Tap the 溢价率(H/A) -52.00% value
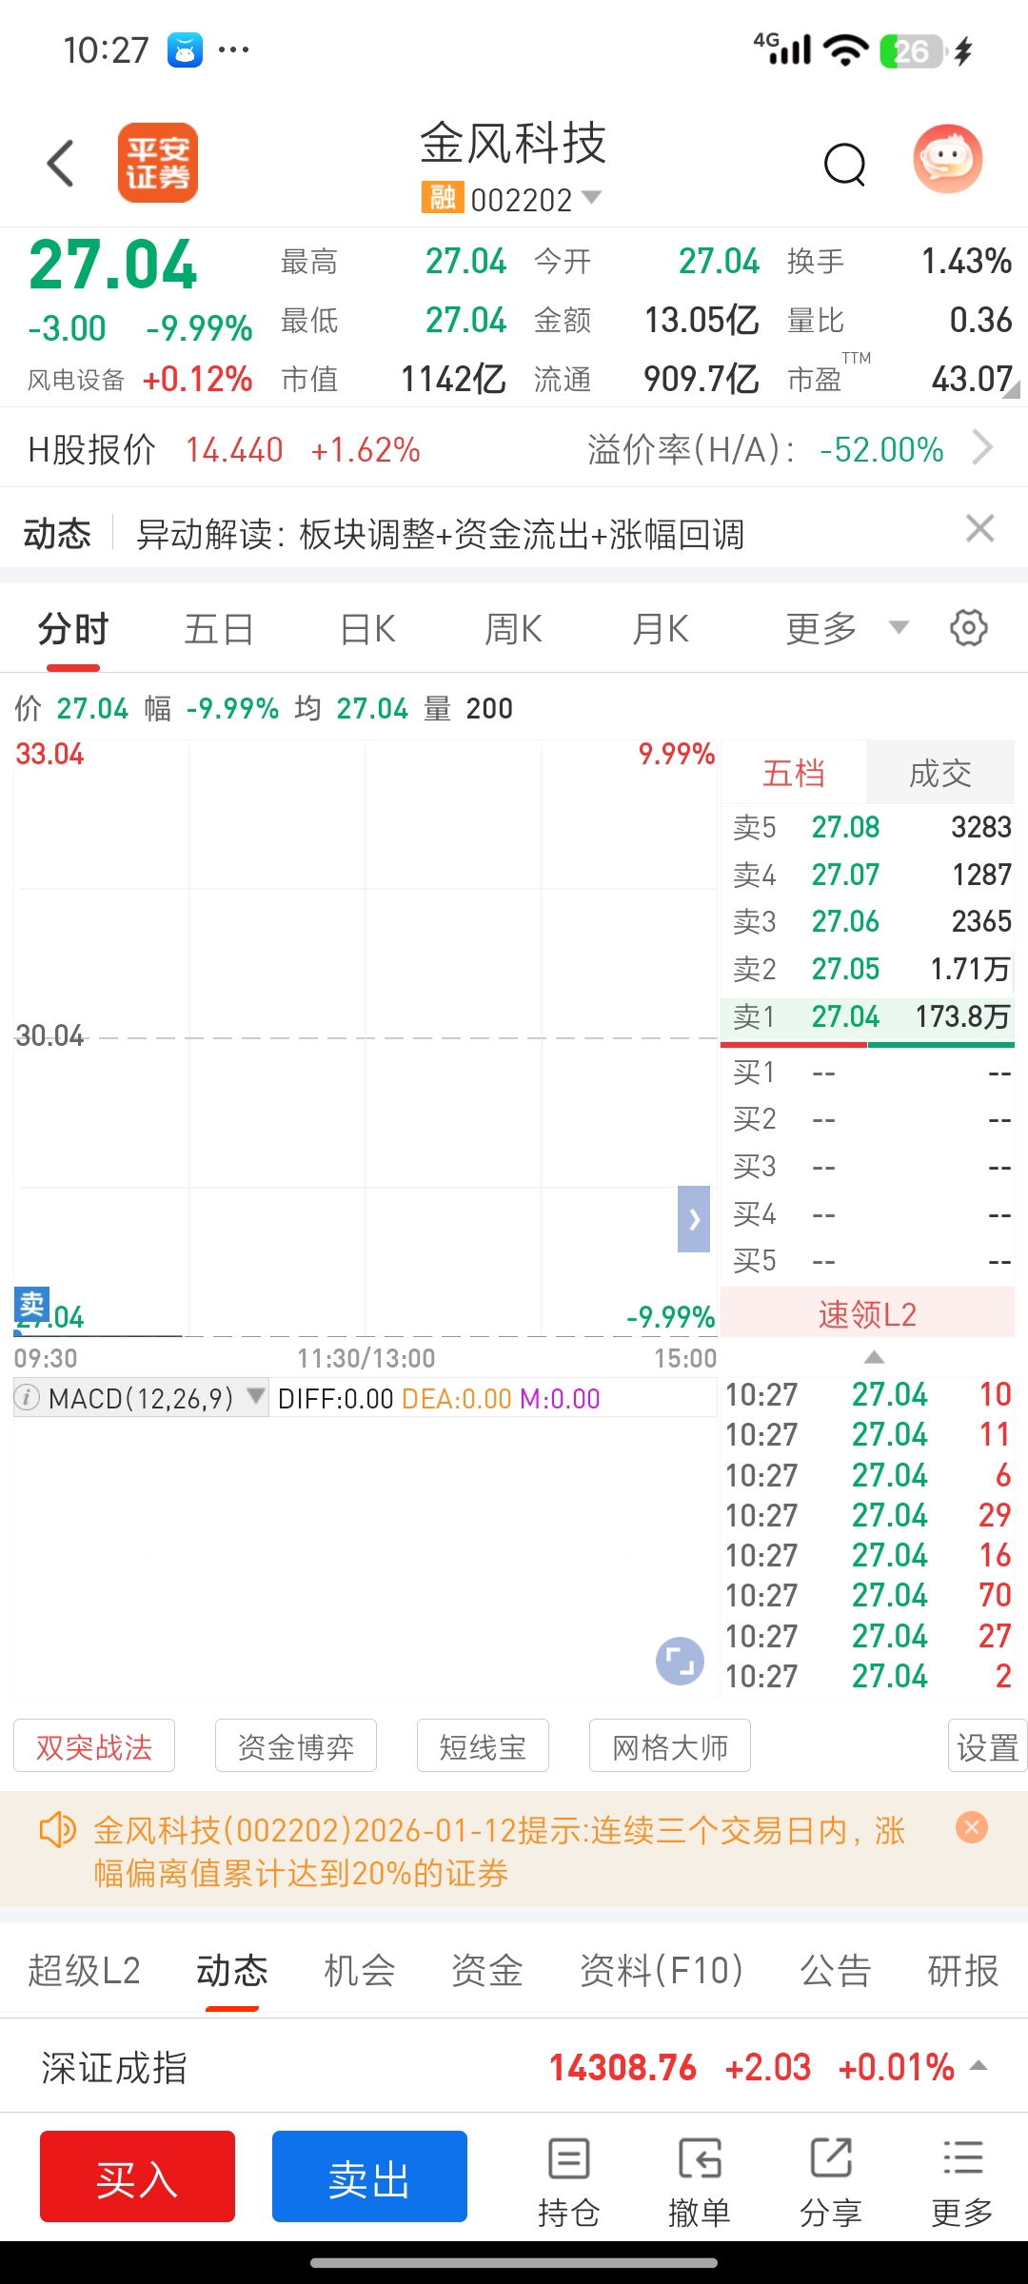This screenshot has height=2284, width=1028. pos(881,449)
